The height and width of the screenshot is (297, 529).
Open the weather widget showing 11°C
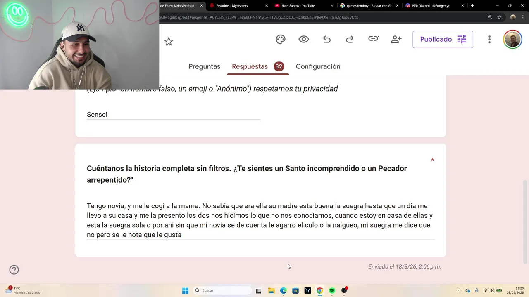click(x=23, y=290)
